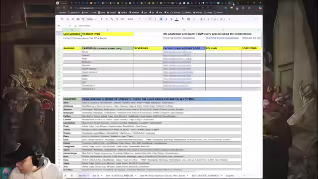Viewport: 318px width, 179px height.
Task: Format selected cells as percent
Action: pyautogui.click(x=106, y=19)
